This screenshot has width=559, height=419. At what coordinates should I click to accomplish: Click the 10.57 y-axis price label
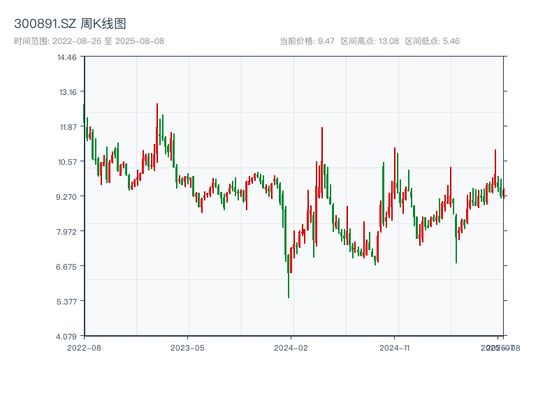pos(67,162)
